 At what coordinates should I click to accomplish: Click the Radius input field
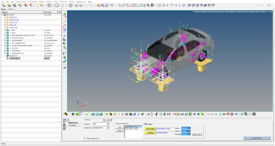pos(186,128)
